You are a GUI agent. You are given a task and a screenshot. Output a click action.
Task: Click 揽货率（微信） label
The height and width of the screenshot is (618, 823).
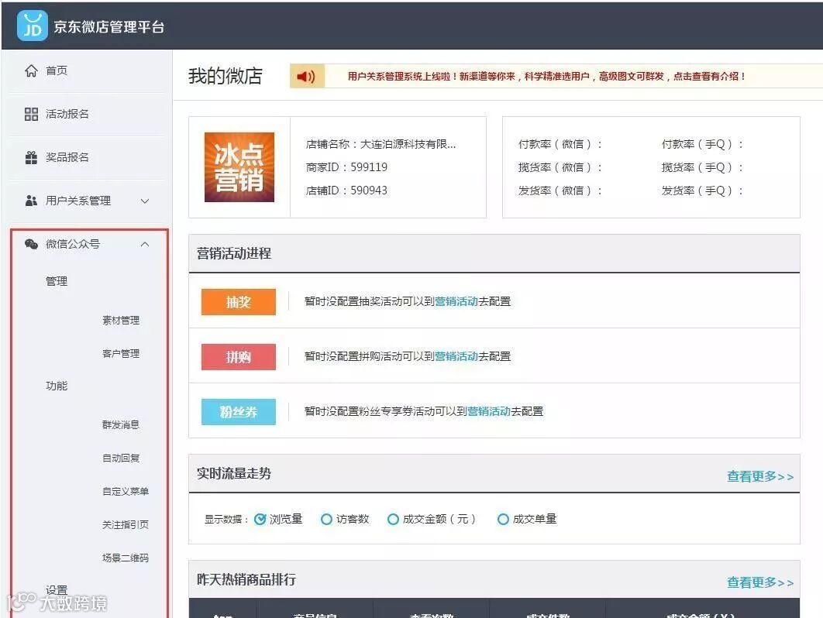coord(560,167)
